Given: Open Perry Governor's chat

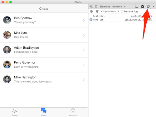Looking at the screenshot, I should [x=44, y=65].
